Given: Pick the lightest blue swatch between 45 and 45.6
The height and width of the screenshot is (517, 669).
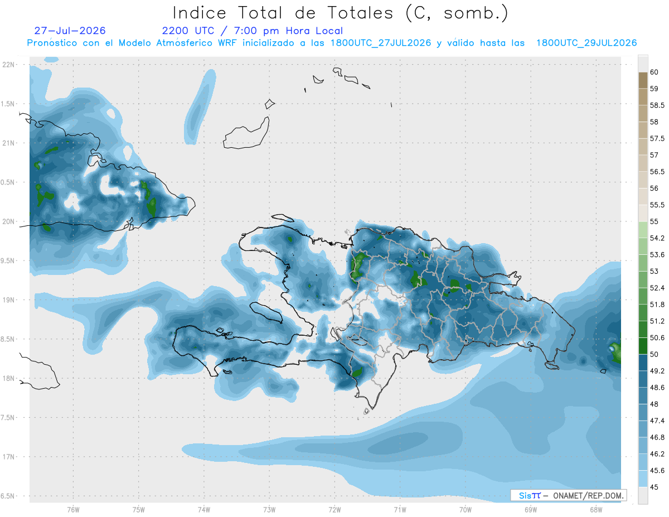Looking at the screenshot, I should 643,479.
